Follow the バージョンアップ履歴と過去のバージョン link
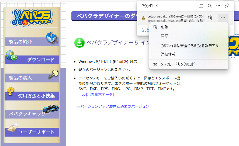The width and height of the screenshot is (239, 146). tap(113, 106)
